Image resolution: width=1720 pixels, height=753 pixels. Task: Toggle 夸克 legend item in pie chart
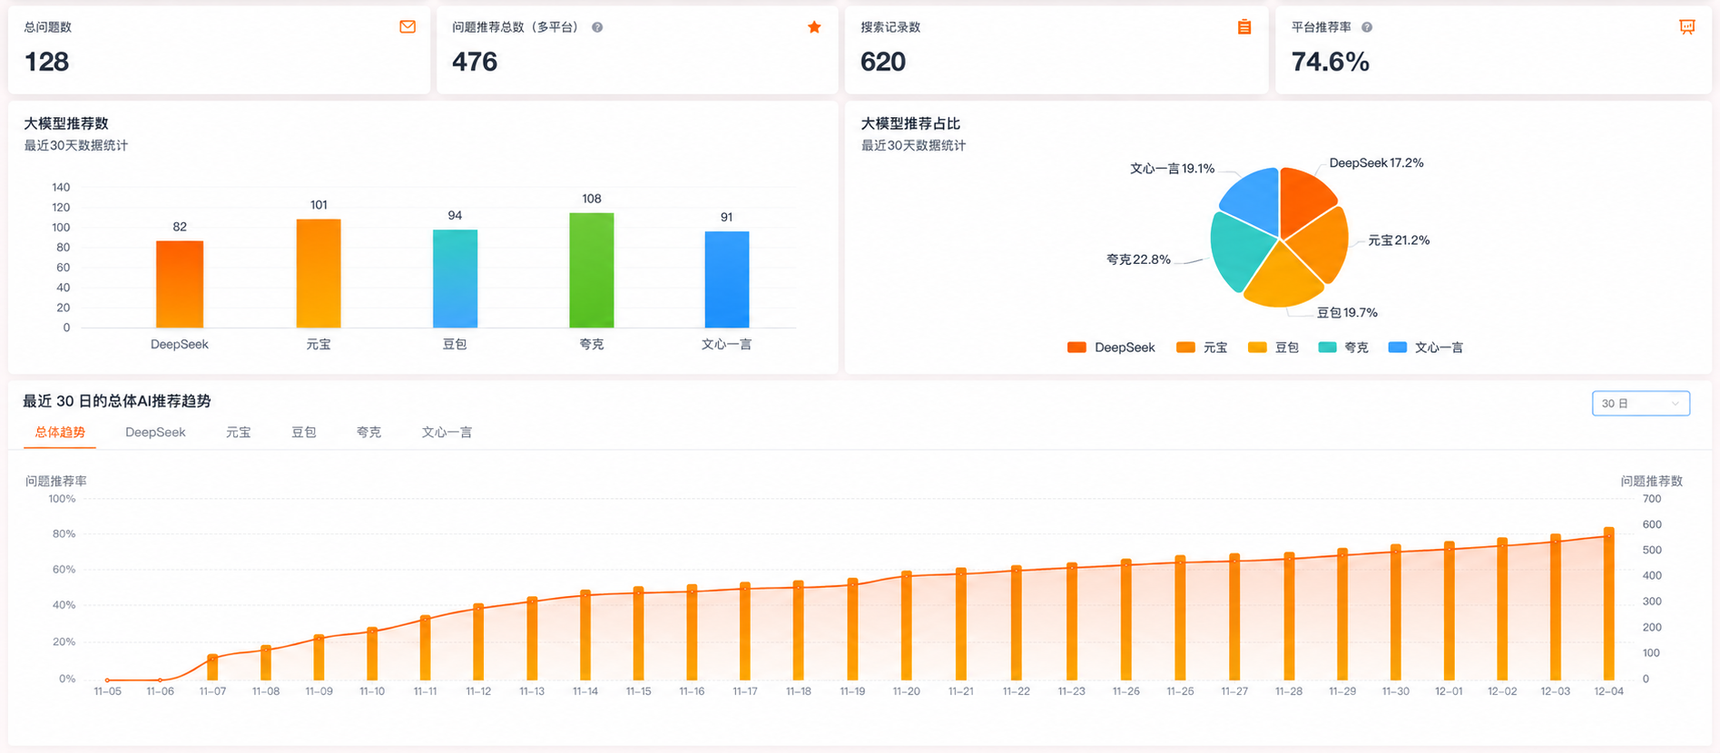pos(1343,347)
